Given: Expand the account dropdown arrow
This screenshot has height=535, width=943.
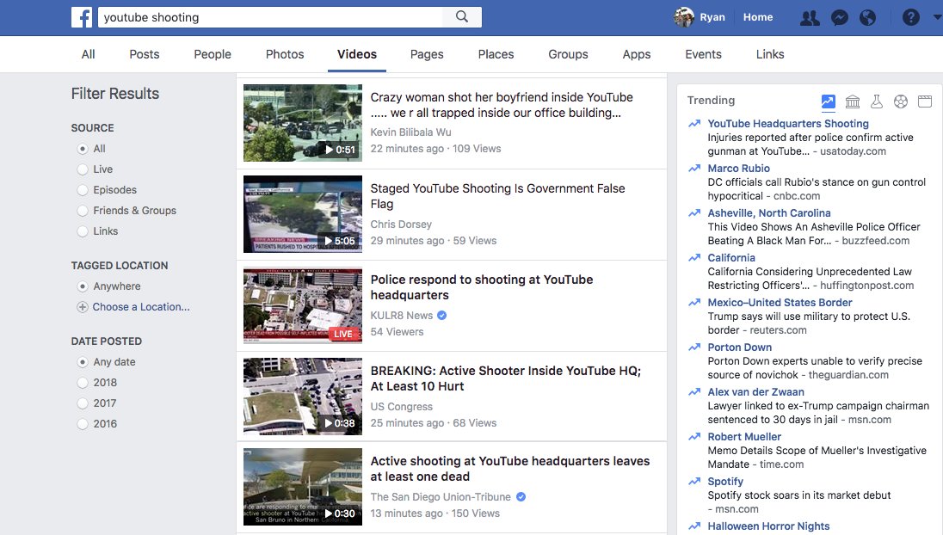Looking at the screenshot, I should (937, 17).
